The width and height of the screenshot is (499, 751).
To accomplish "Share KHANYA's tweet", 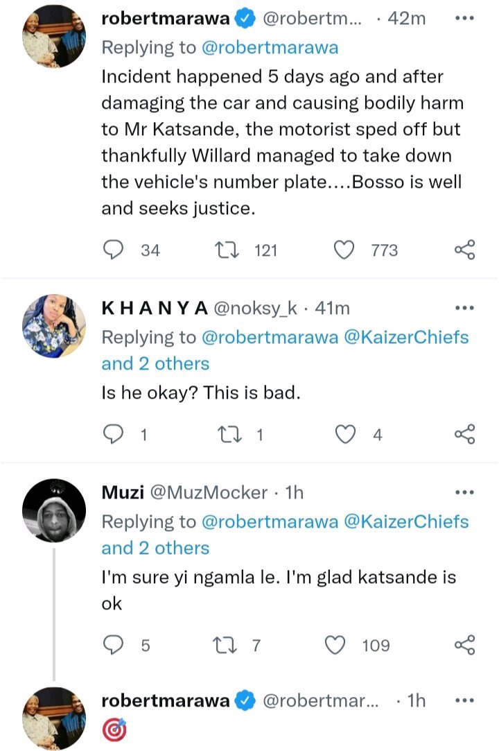I will 464,434.
